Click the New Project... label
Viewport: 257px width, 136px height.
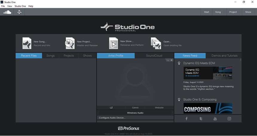[x=84, y=41]
